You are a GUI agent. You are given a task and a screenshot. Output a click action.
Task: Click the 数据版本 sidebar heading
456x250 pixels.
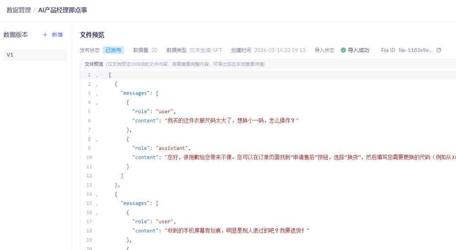pos(16,35)
